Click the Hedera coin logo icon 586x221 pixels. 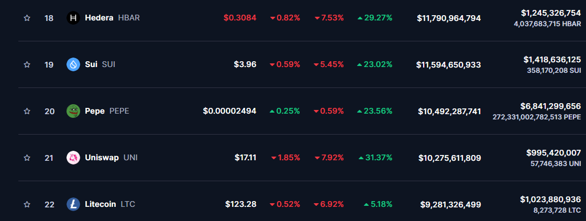point(73,18)
